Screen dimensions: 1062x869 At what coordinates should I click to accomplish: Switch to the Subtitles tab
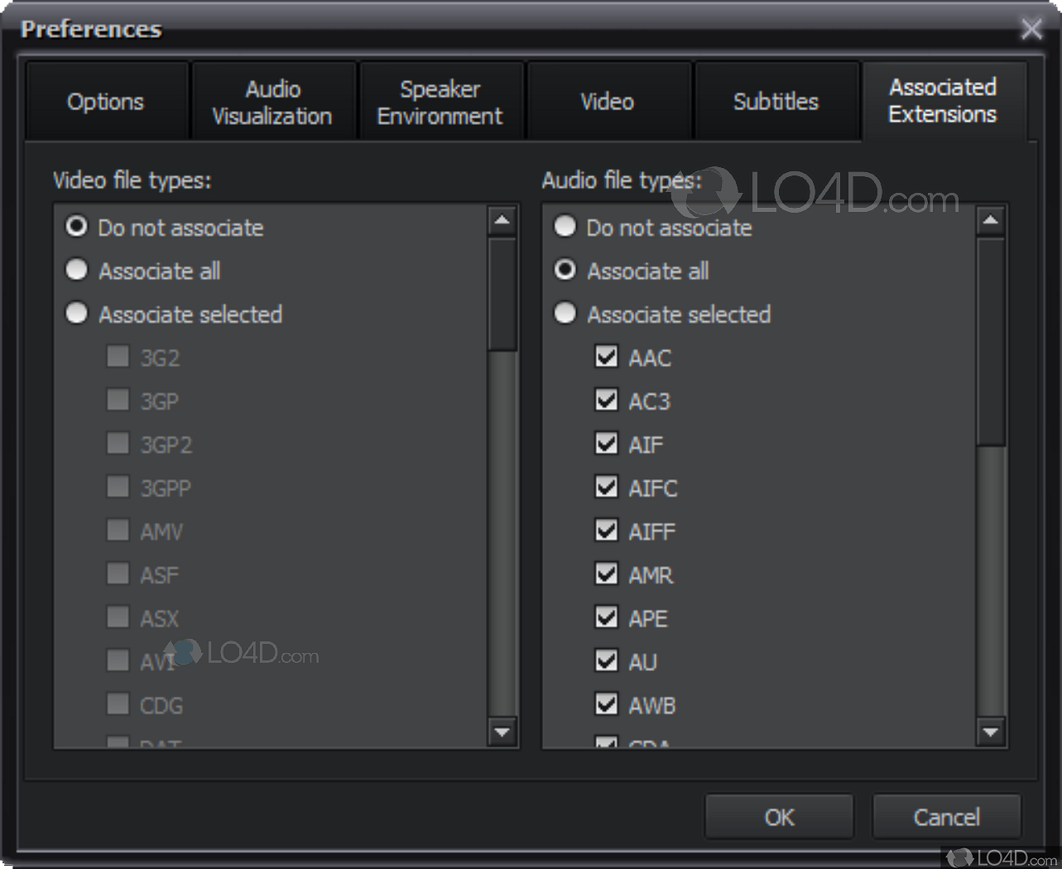(x=776, y=101)
